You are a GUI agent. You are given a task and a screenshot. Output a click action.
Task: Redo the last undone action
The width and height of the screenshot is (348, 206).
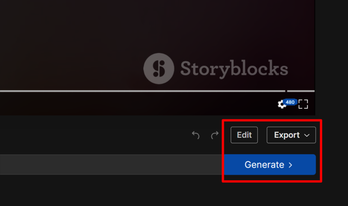pyautogui.click(x=214, y=135)
